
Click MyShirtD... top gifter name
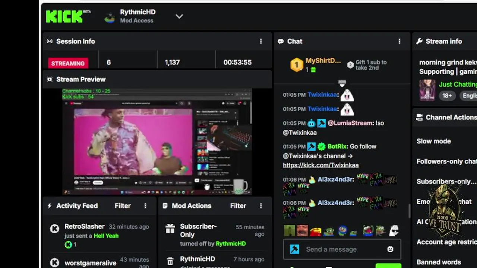[x=323, y=61]
